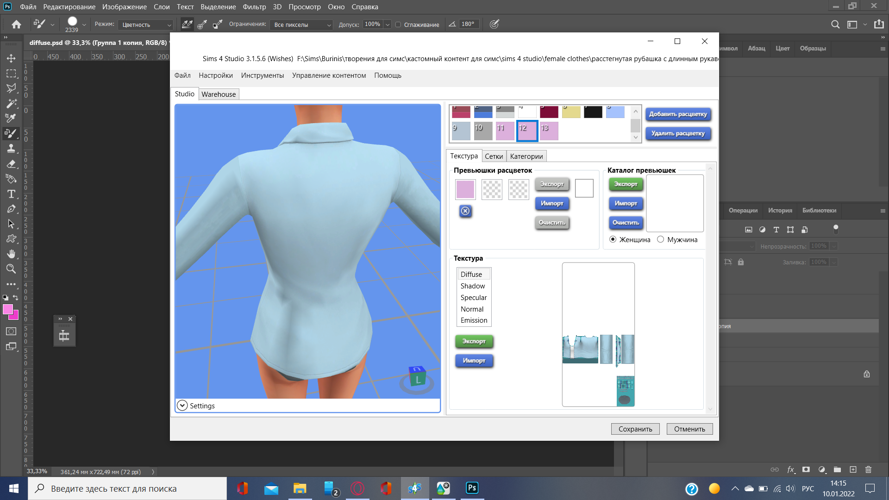Select the Hand tool
This screenshot has height=500, width=889.
(x=11, y=254)
